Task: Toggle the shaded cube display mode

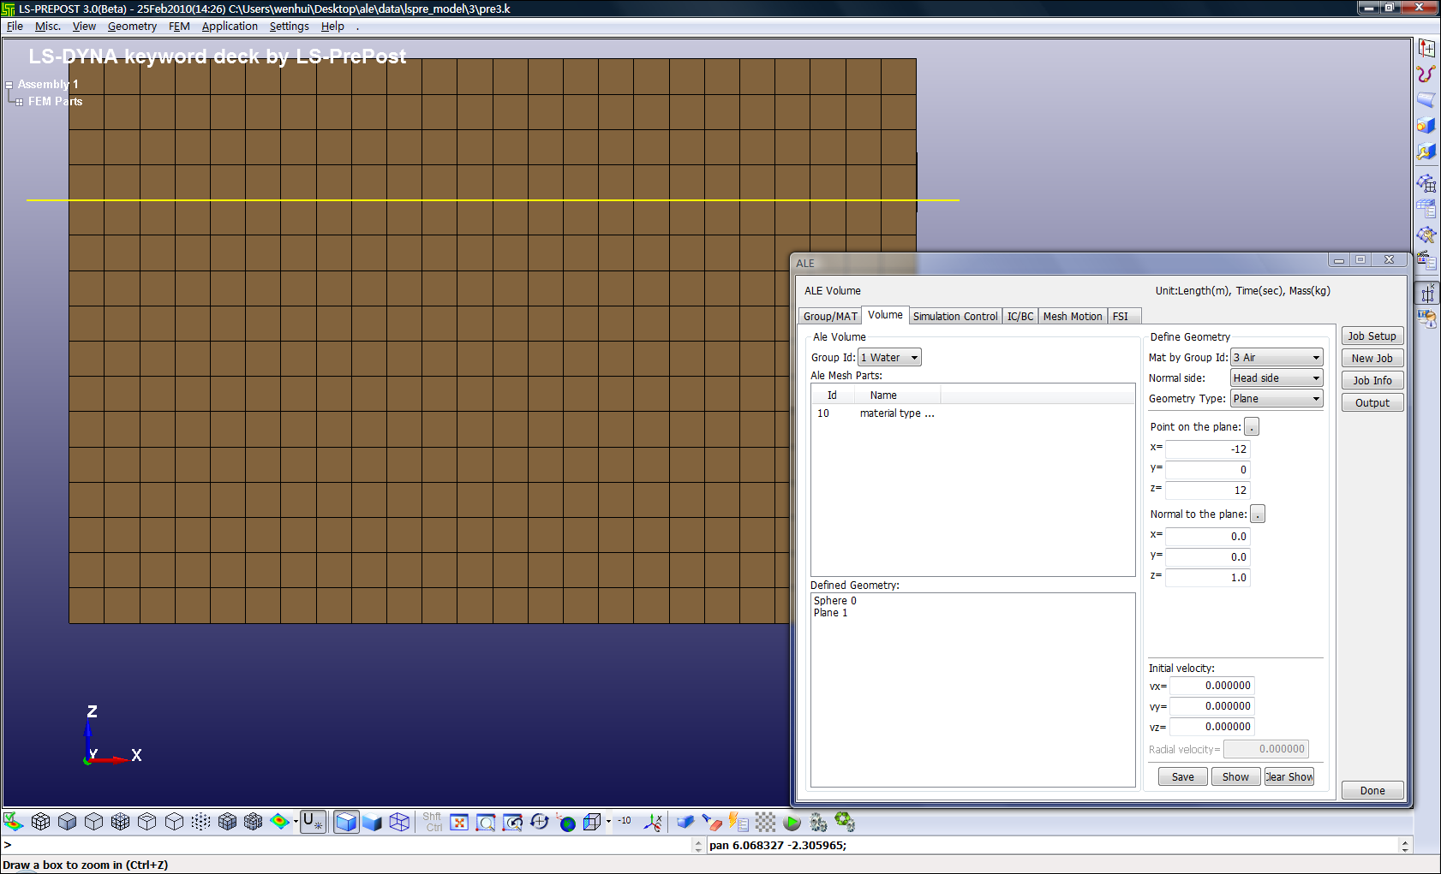Action: [372, 823]
